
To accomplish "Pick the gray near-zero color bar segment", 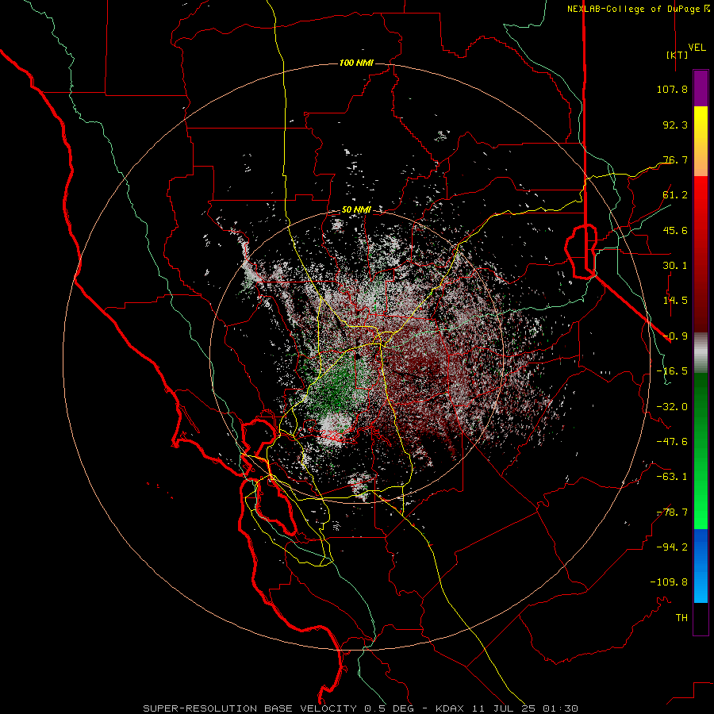I will (x=701, y=353).
